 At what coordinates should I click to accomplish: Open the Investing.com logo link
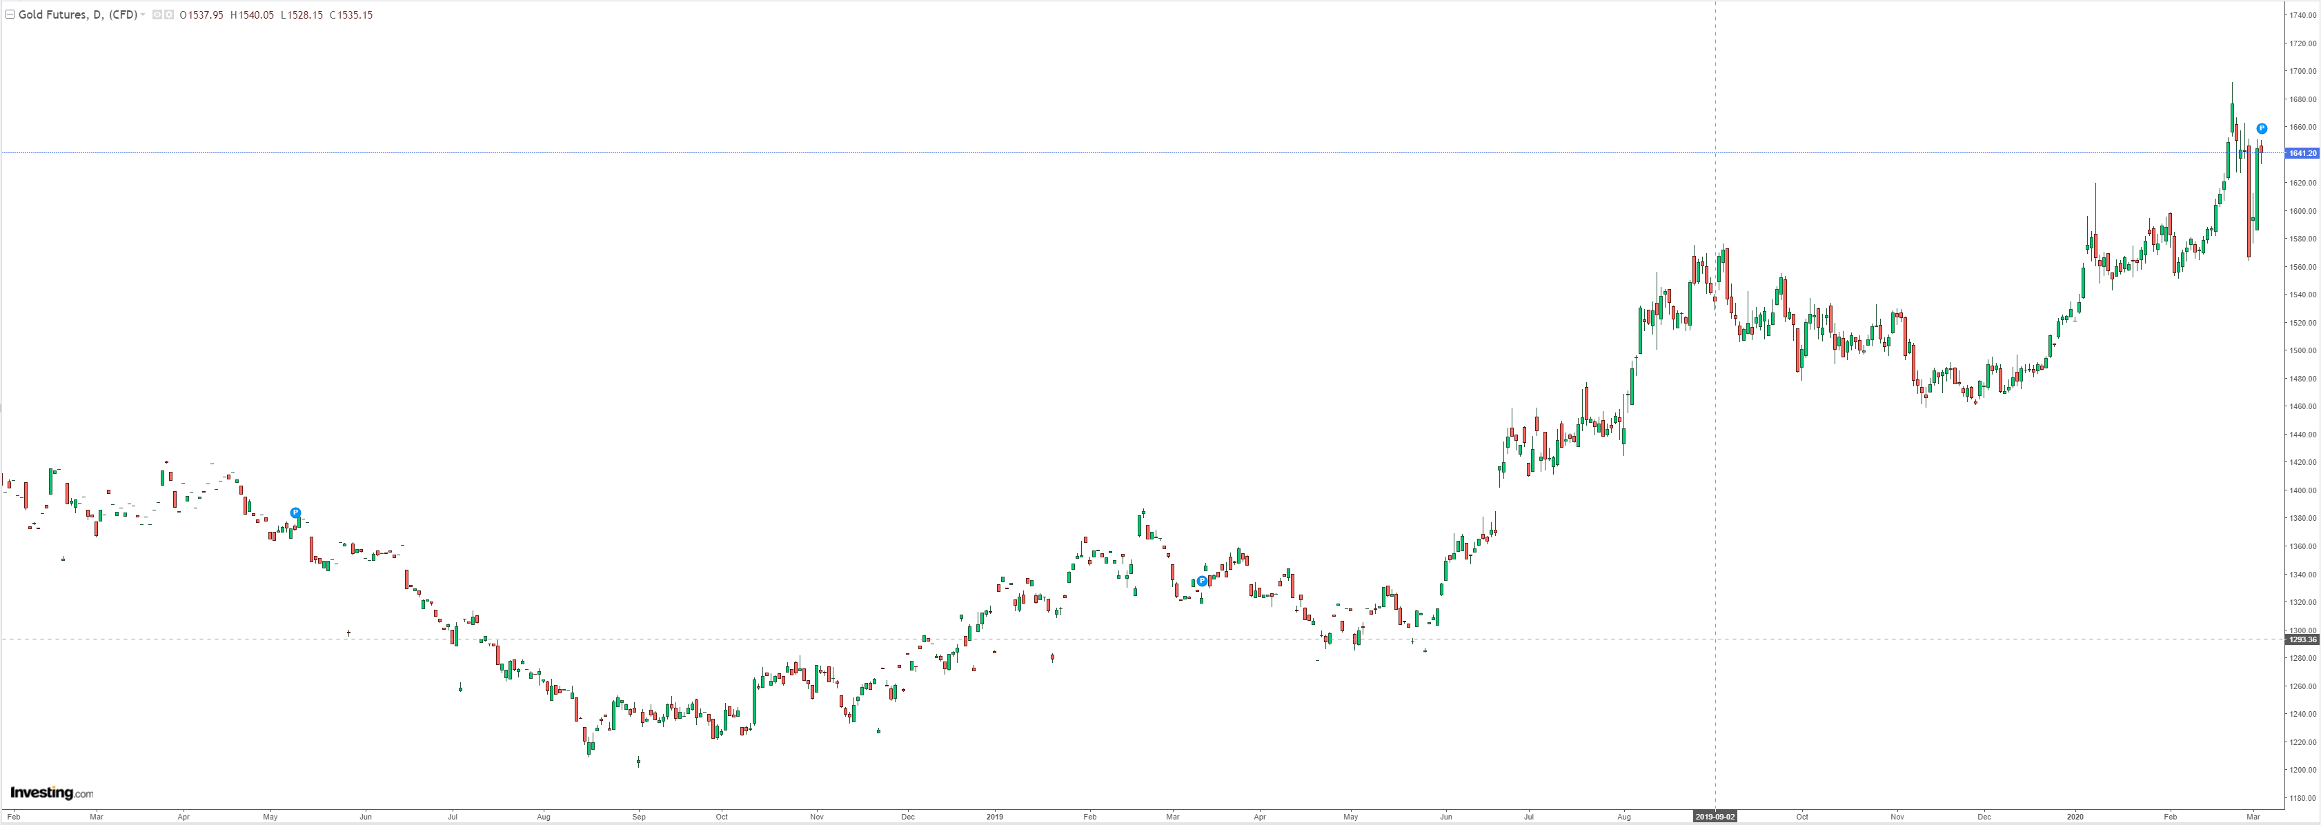point(51,793)
